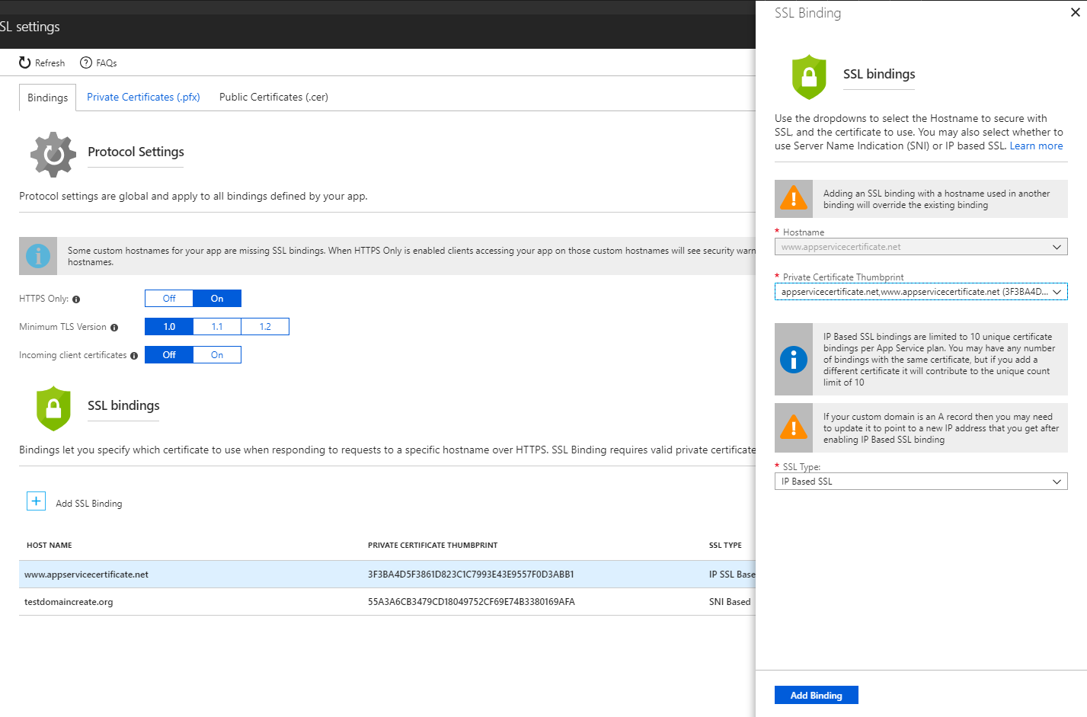
Task: Follow the Learn more link
Action: pyautogui.click(x=1036, y=146)
